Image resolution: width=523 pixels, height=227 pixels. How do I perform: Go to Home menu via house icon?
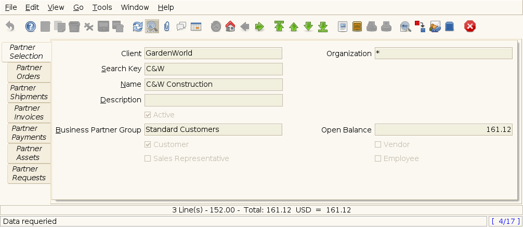click(230, 26)
